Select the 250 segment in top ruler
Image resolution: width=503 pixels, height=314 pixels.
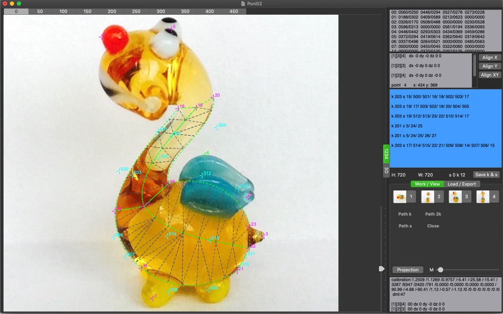136,11
